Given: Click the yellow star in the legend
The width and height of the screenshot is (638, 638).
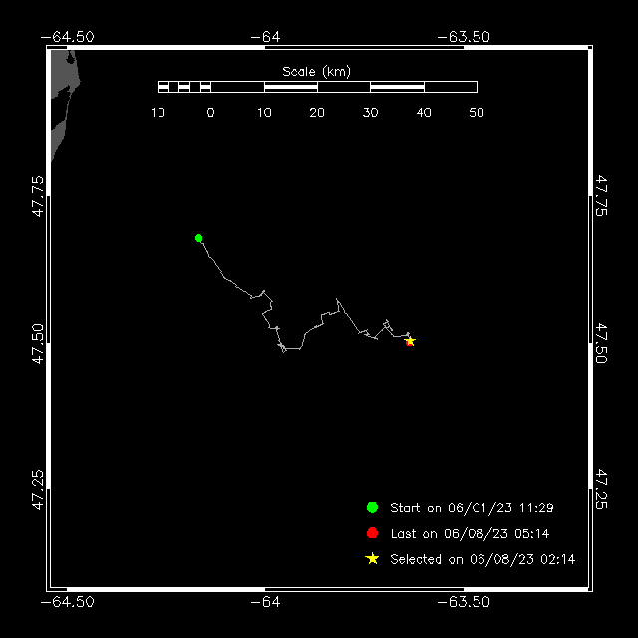Looking at the screenshot, I should coord(372,558).
